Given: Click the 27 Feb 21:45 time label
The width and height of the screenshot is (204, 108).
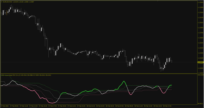Looking at the screenshot, I should pyautogui.click(x=72, y=106).
